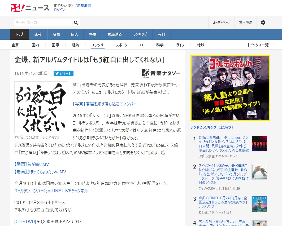
Task: Click the album cover calligraphy thumbnail
Action: (x=41, y=108)
